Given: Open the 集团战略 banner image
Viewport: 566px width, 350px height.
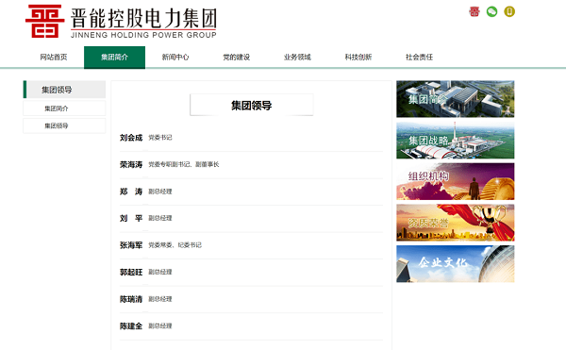Looking at the screenshot, I should point(456,141).
